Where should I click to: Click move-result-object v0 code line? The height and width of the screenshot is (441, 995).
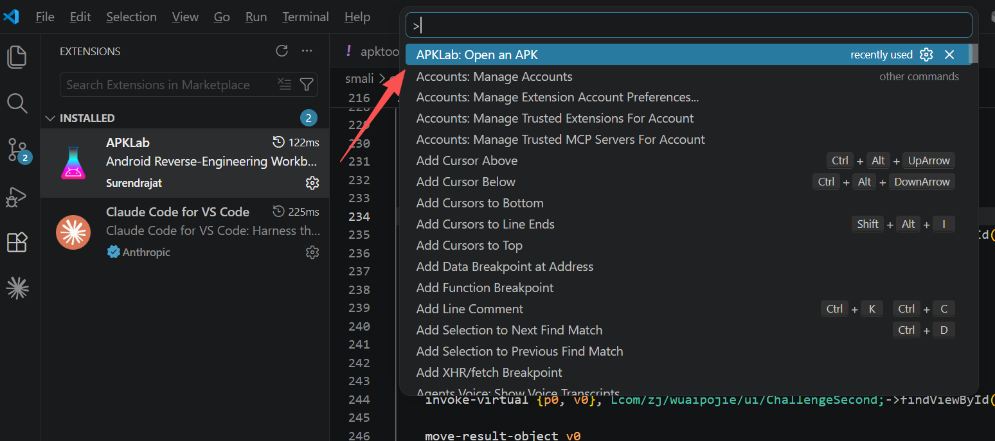pyautogui.click(x=503, y=436)
